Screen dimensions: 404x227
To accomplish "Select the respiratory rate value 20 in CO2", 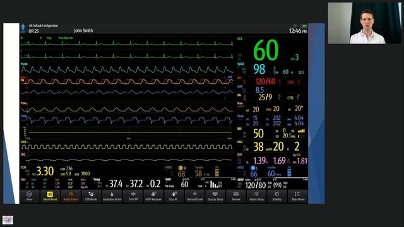I will click(278, 147).
